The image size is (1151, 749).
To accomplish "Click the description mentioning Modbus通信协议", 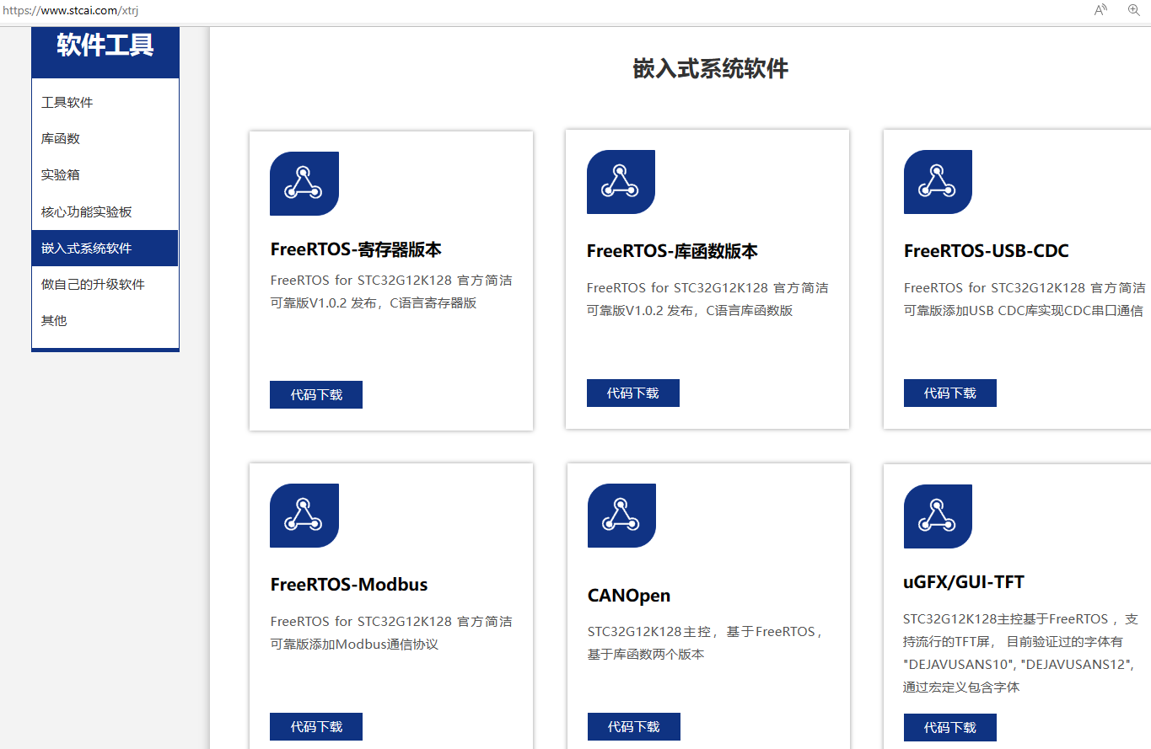I will point(391,633).
